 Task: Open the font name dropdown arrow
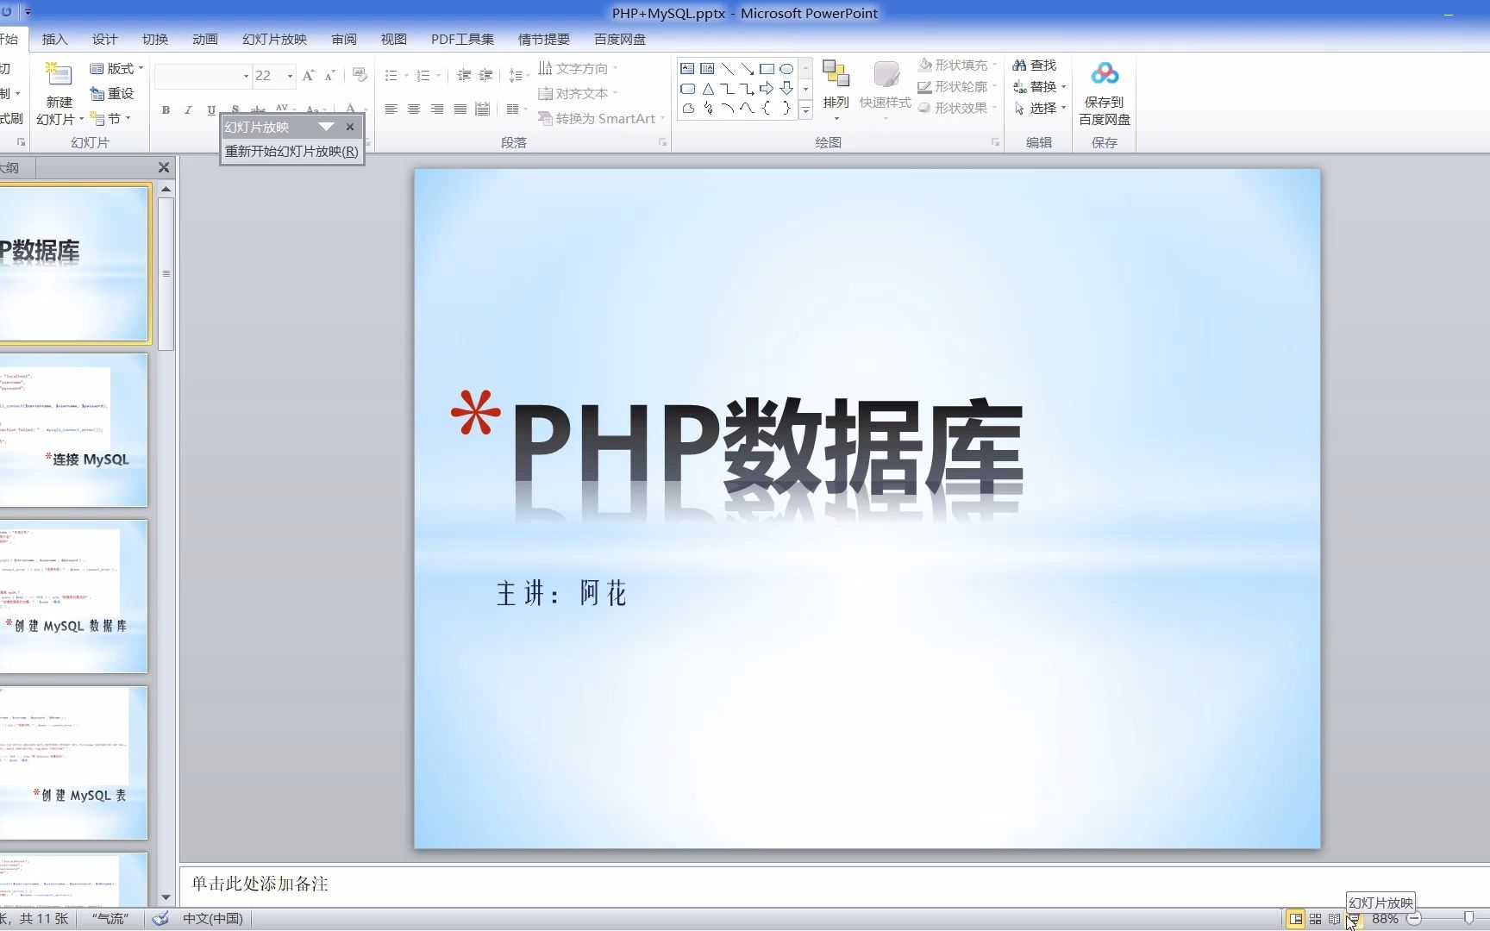tap(246, 76)
